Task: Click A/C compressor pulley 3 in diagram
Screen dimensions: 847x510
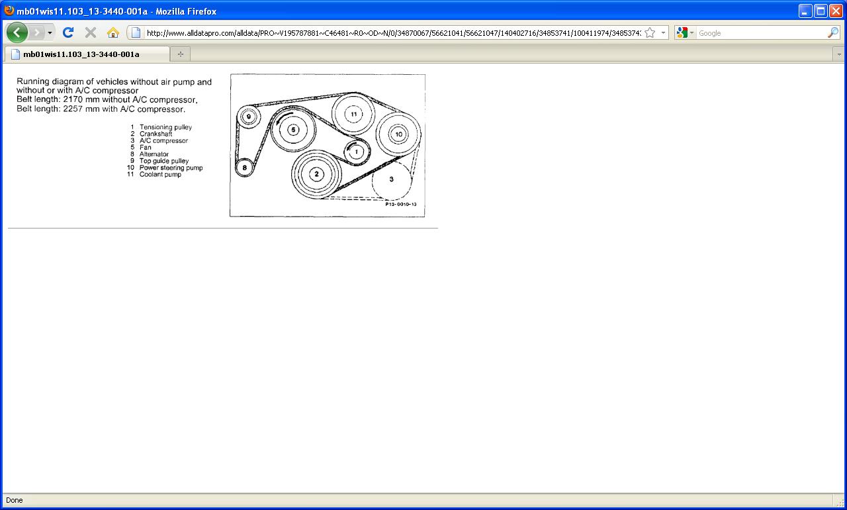Action: 392,179
